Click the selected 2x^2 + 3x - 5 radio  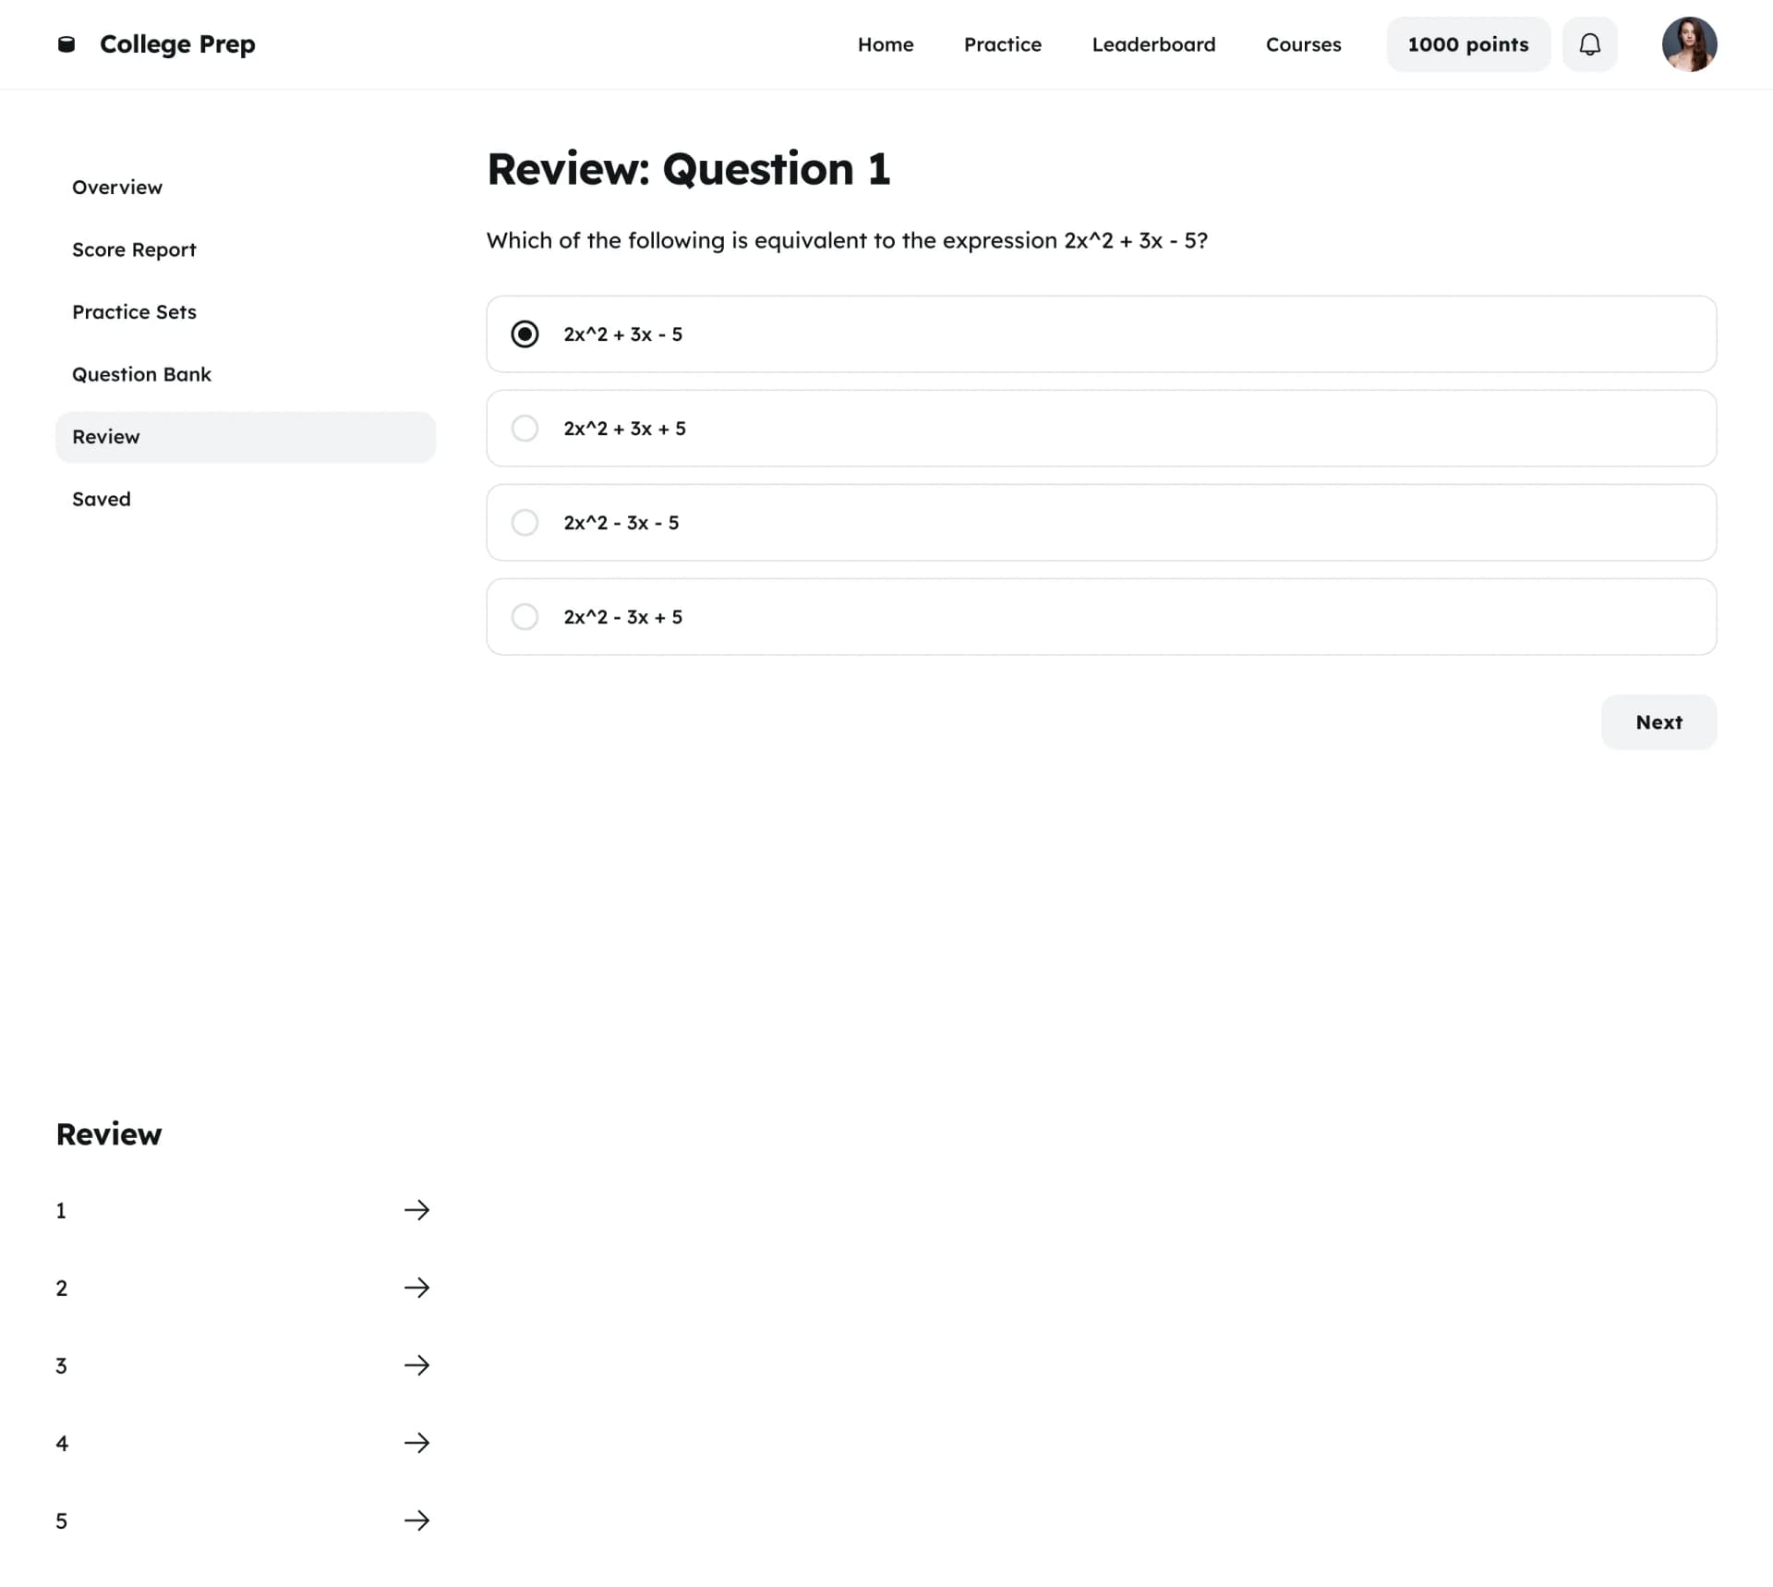pyautogui.click(x=525, y=334)
